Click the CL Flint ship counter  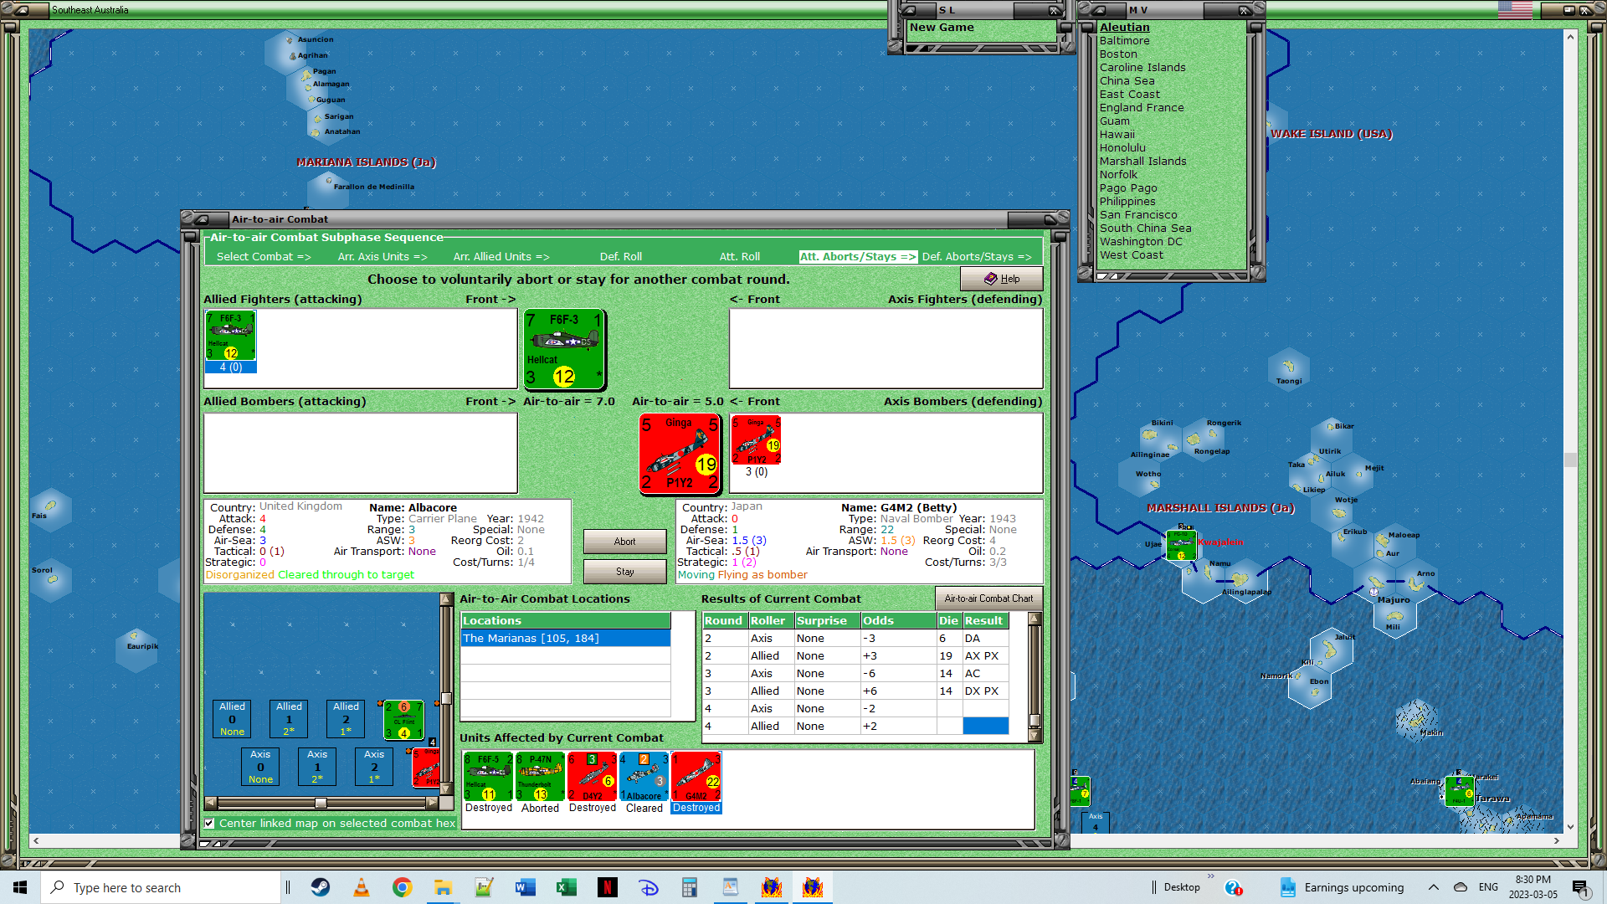[403, 720]
